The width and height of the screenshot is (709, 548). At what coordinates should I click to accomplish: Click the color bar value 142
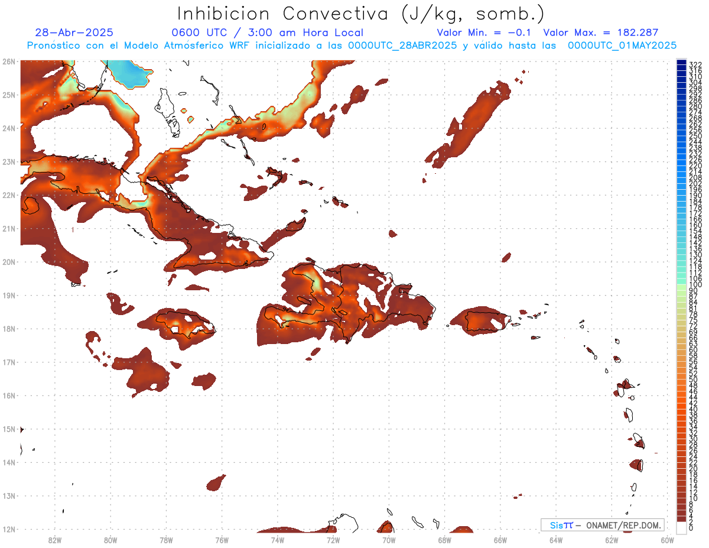695,242
